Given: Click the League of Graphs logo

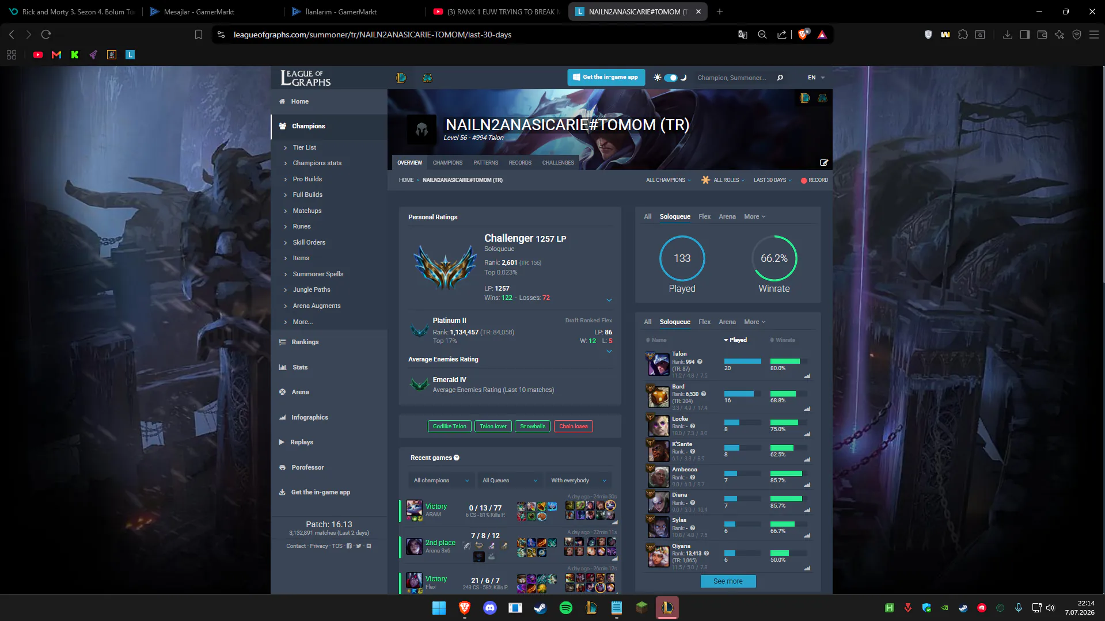Looking at the screenshot, I should click(306, 78).
